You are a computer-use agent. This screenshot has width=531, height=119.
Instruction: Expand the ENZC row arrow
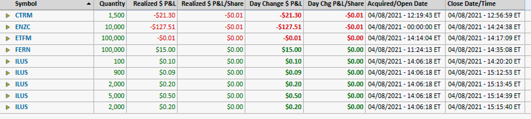(x=8, y=27)
